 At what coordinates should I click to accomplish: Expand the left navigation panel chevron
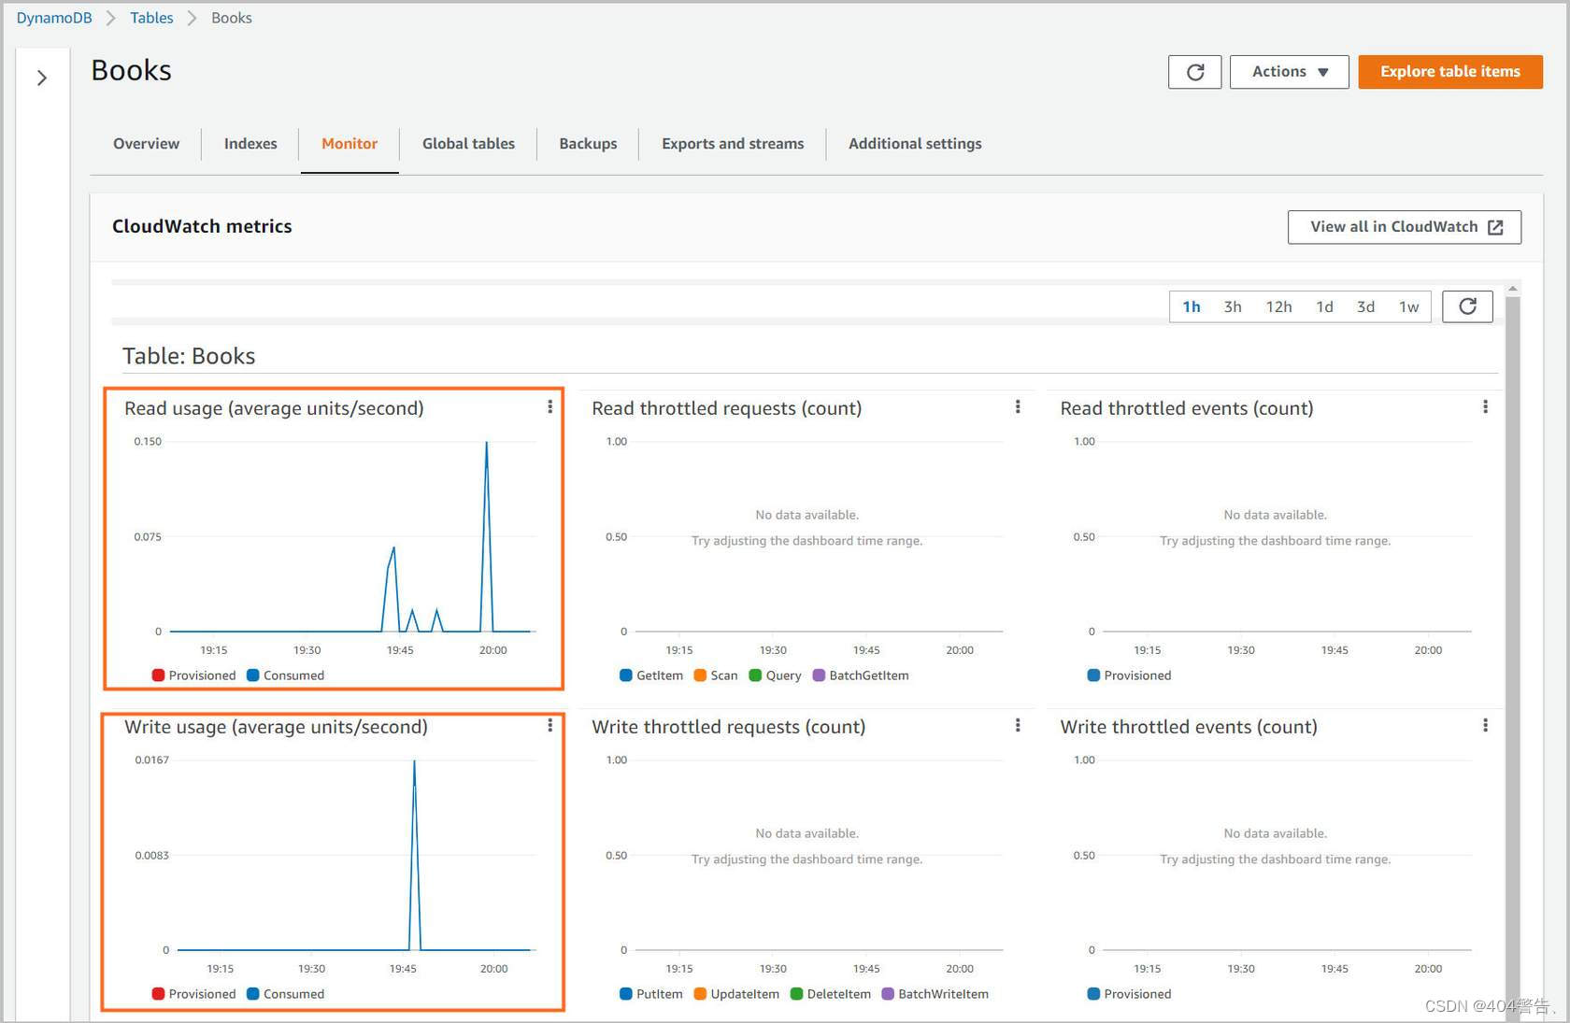point(41,78)
